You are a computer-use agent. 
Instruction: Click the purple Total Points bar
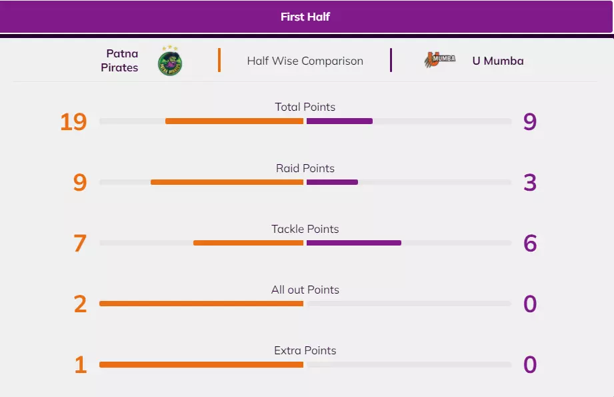click(x=339, y=121)
